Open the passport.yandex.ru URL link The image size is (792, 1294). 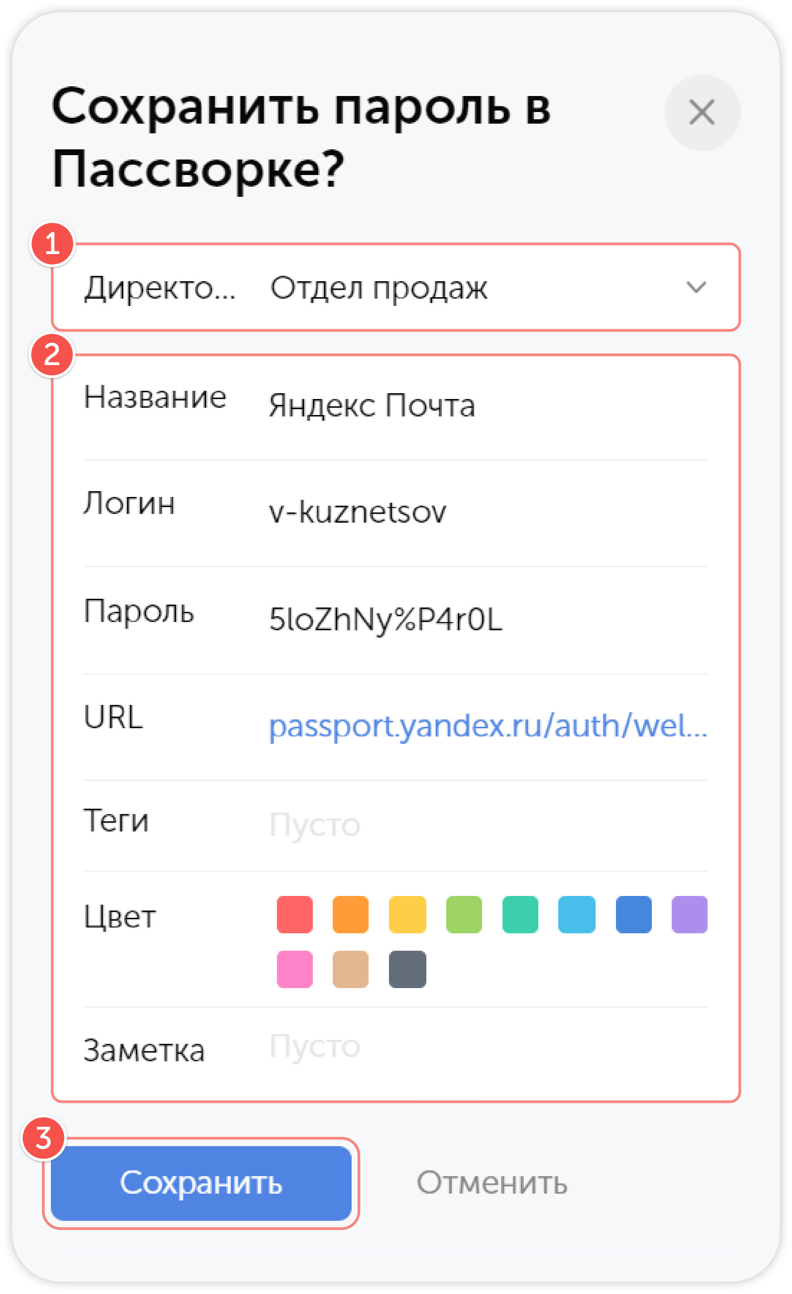(488, 726)
